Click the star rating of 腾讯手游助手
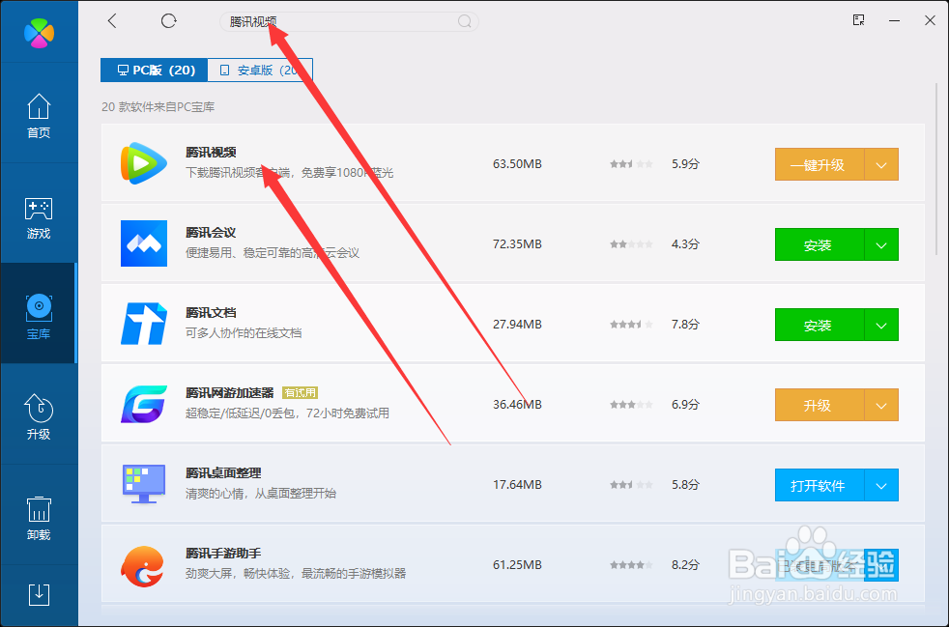 [x=631, y=565]
